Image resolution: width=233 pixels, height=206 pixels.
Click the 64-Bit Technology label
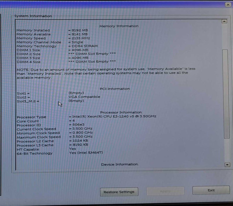tap(34, 153)
